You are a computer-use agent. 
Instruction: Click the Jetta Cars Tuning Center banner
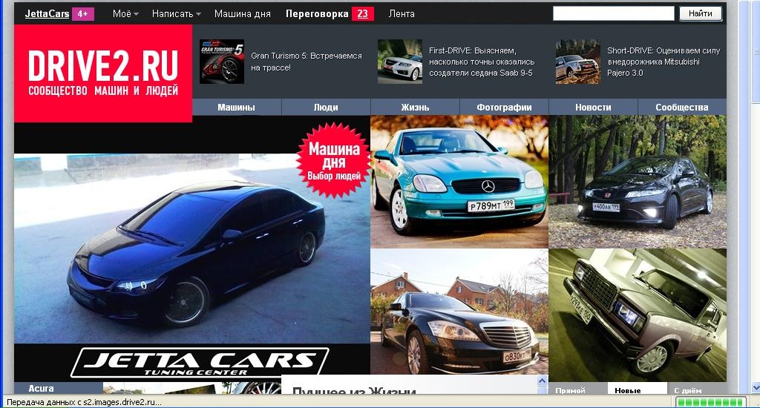(x=200, y=363)
